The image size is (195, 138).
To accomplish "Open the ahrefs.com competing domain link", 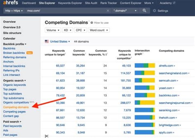I will [166, 66].
